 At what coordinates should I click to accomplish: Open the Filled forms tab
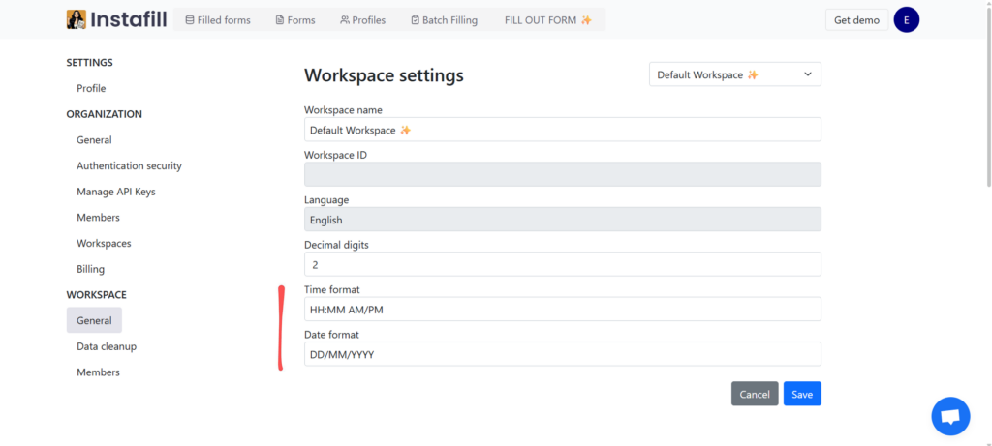tap(217, 19)
